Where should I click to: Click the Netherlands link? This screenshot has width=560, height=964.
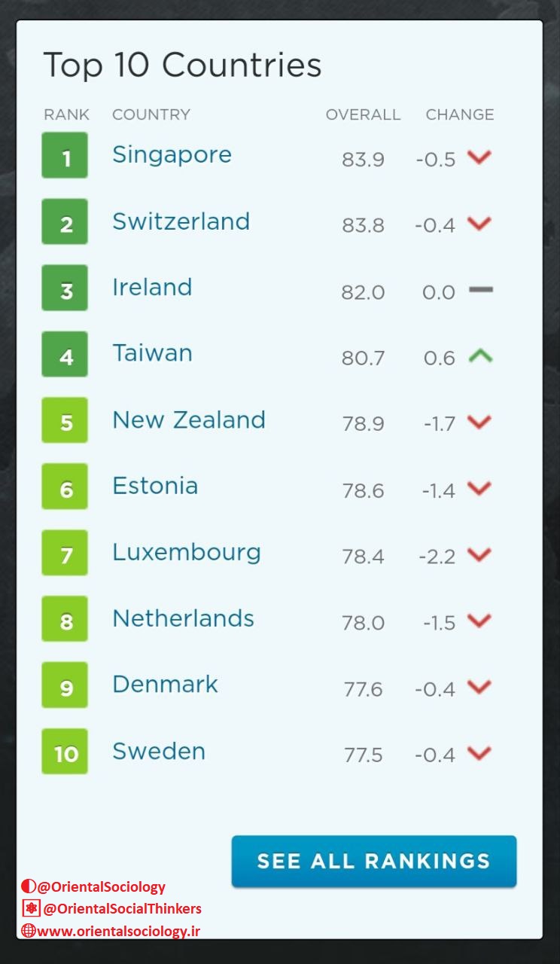[x=183, y=618]
